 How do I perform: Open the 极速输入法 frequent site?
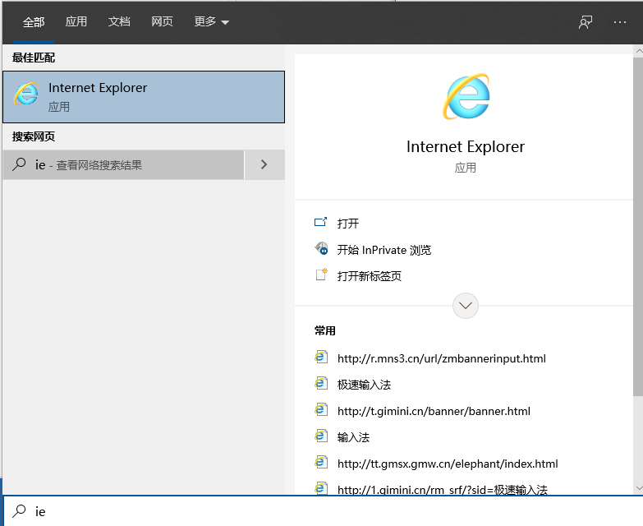pos(364,385)
